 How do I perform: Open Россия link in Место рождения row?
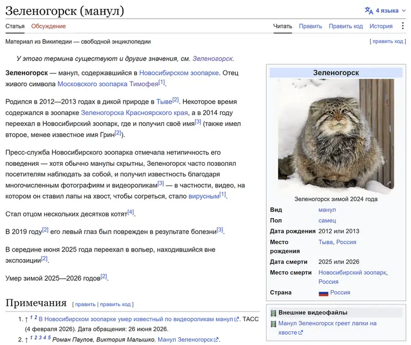click(346, 242)
